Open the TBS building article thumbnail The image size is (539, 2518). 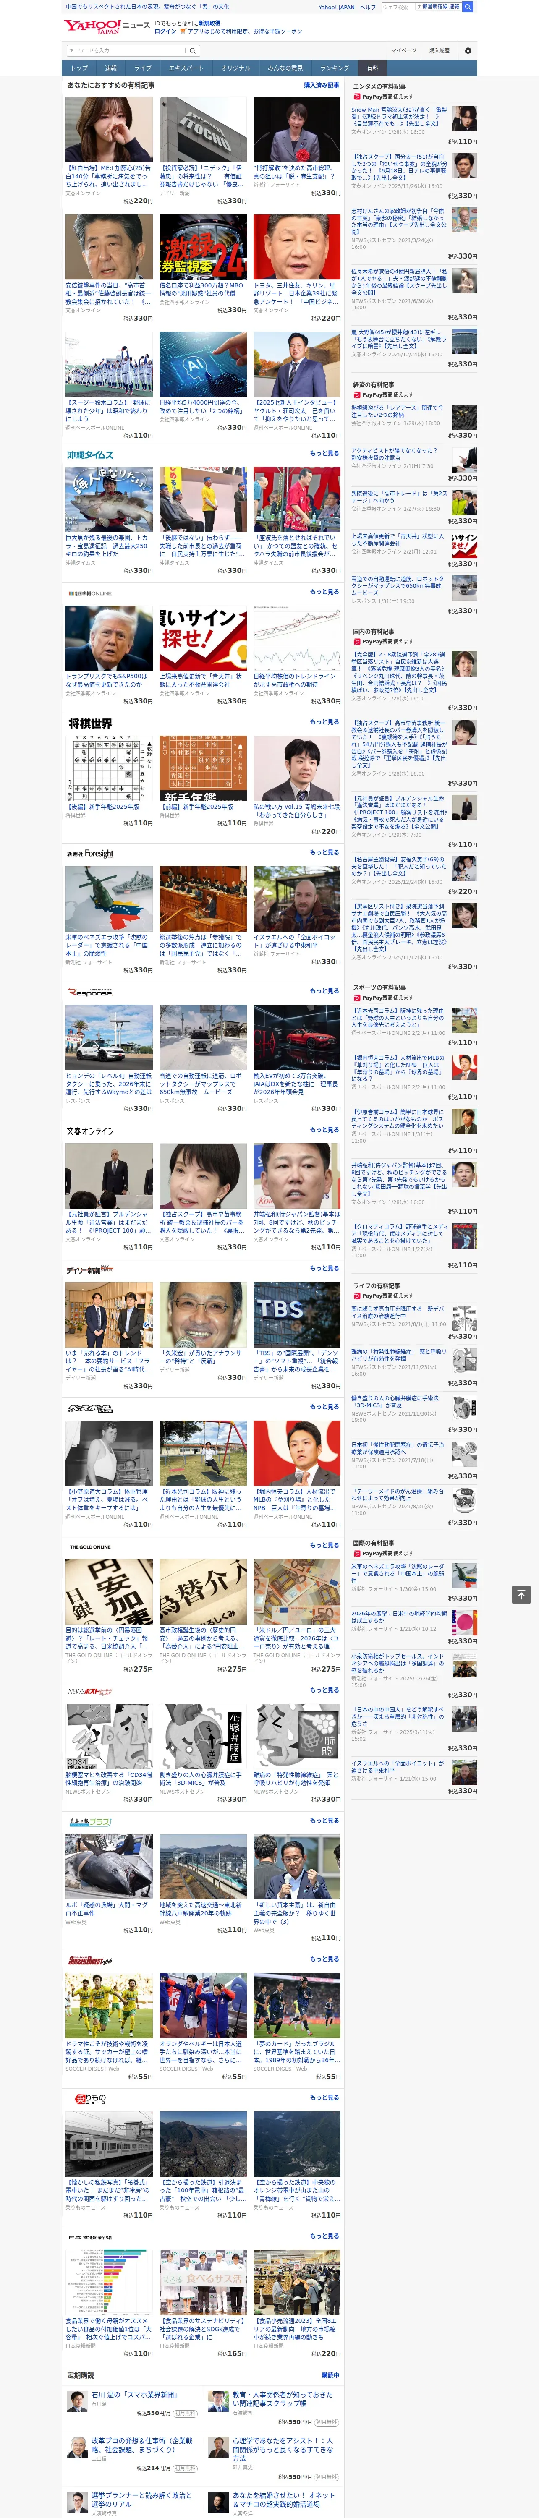coord(297,1315)
